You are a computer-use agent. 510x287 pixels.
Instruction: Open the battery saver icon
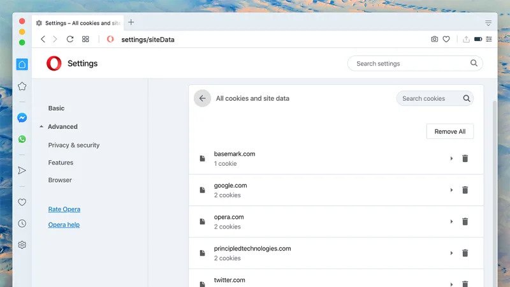477,39
